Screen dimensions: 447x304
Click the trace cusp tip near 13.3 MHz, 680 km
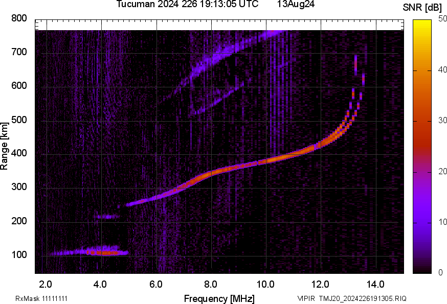click(x=355, y=65)
